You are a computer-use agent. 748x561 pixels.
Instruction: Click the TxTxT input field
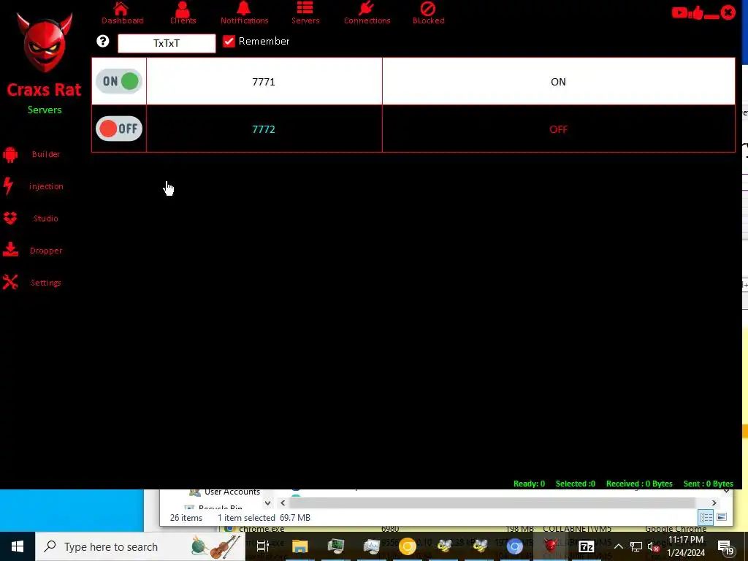click(167, 43)
